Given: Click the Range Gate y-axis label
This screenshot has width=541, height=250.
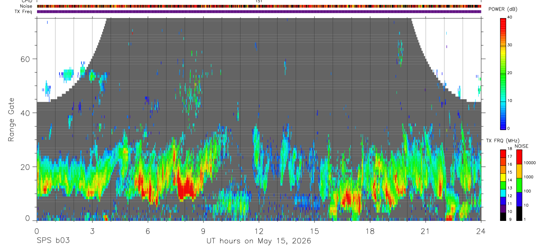Looking at the screenshot, I should point(11,120).
